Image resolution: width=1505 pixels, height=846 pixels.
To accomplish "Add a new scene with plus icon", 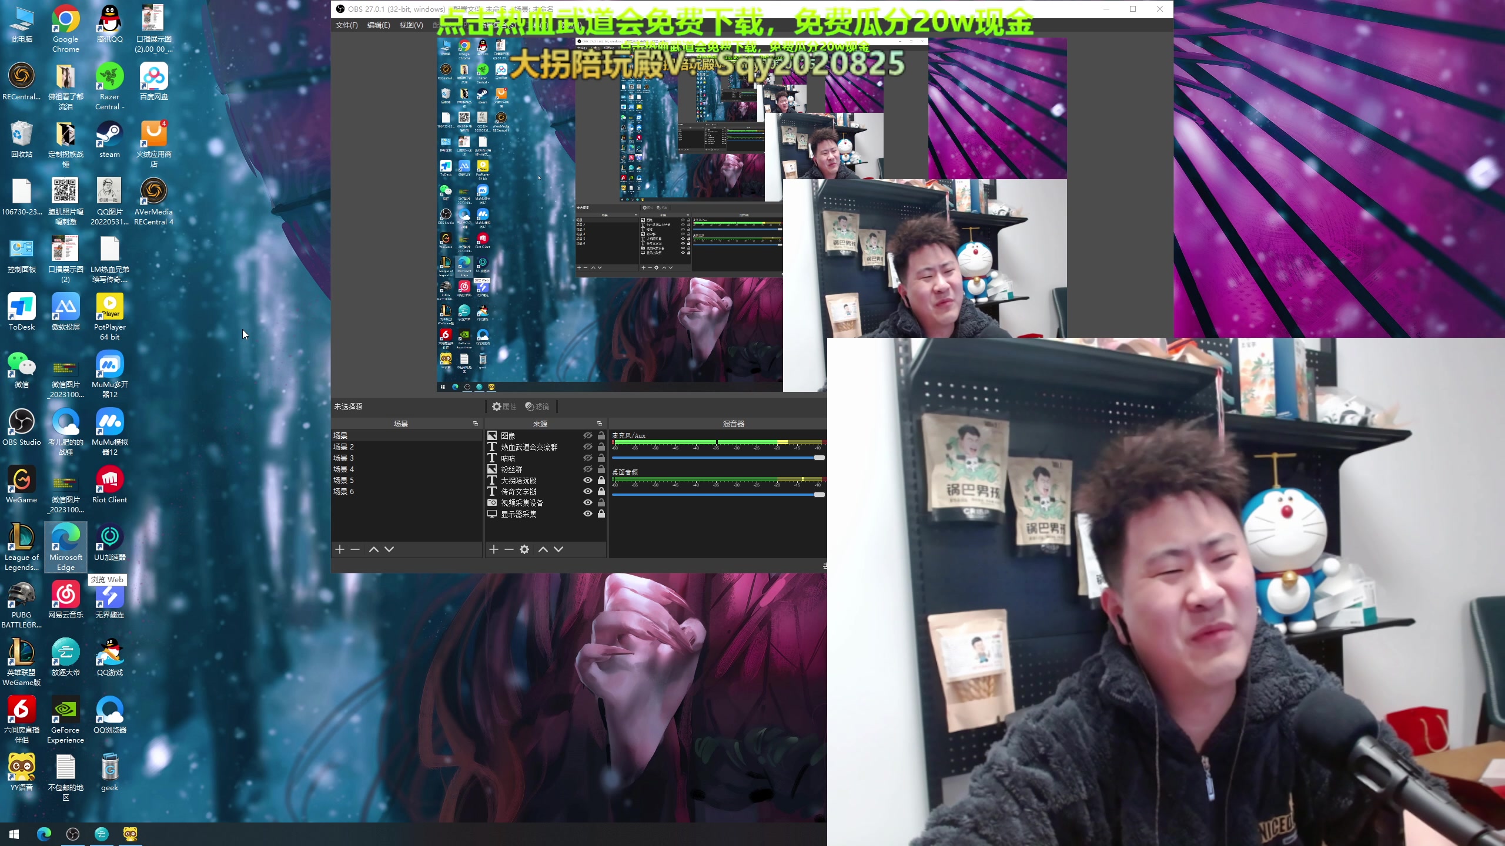I will pos(340,549).
